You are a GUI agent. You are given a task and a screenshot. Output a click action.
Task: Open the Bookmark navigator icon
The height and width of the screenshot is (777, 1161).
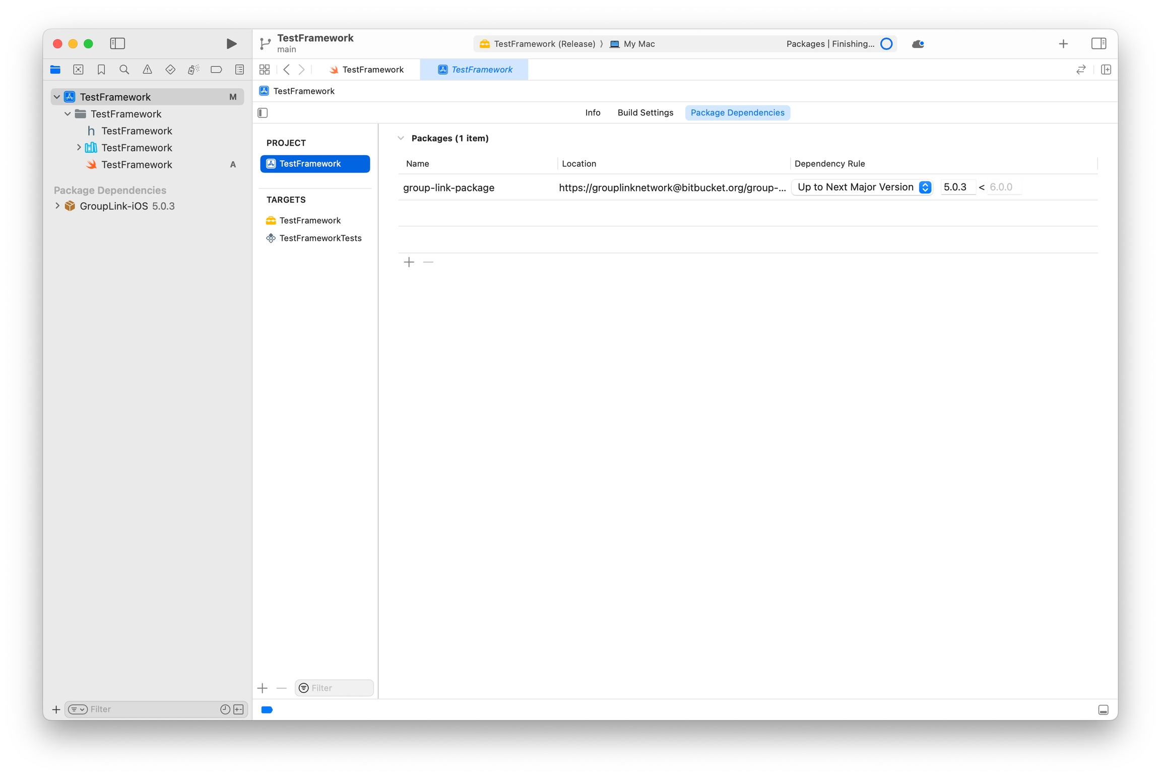pos(101,70)
